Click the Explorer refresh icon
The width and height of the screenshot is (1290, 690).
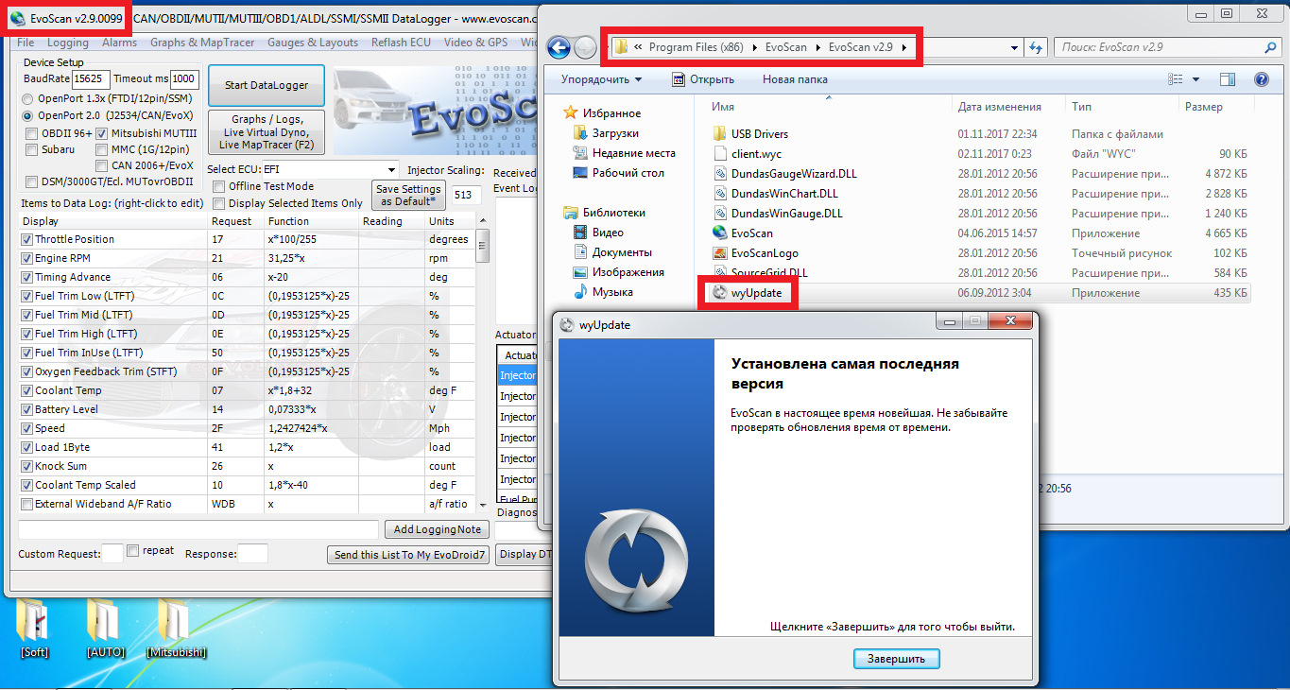click(1036, 46)
